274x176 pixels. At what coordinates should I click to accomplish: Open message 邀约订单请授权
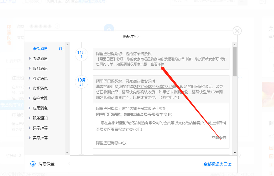(161, 59)
